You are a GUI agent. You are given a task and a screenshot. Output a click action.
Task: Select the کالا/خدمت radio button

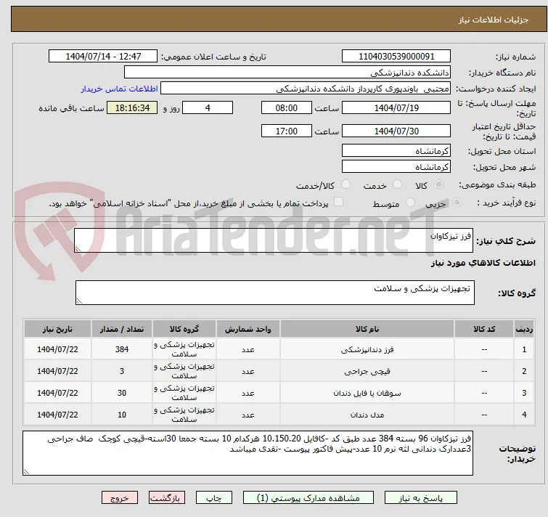(345, 184)
